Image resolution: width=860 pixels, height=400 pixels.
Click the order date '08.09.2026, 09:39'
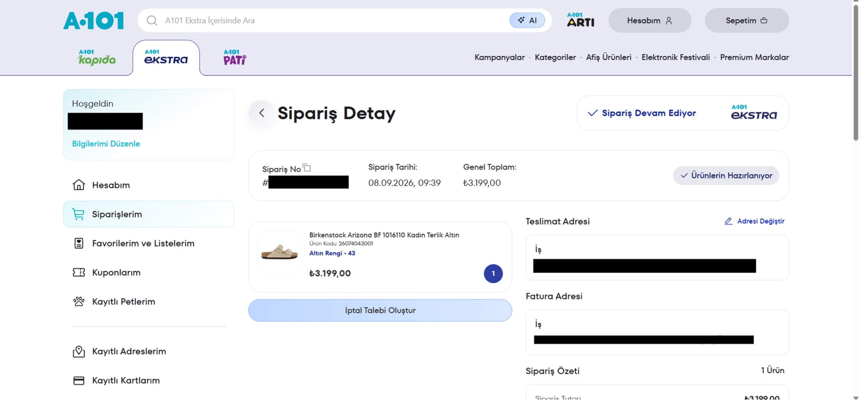(x=404, y=183)
